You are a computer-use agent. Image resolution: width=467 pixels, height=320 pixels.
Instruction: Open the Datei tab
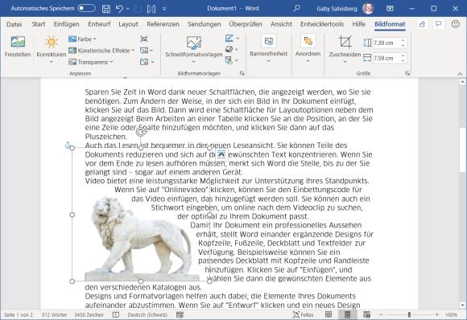tap(14, 24)
